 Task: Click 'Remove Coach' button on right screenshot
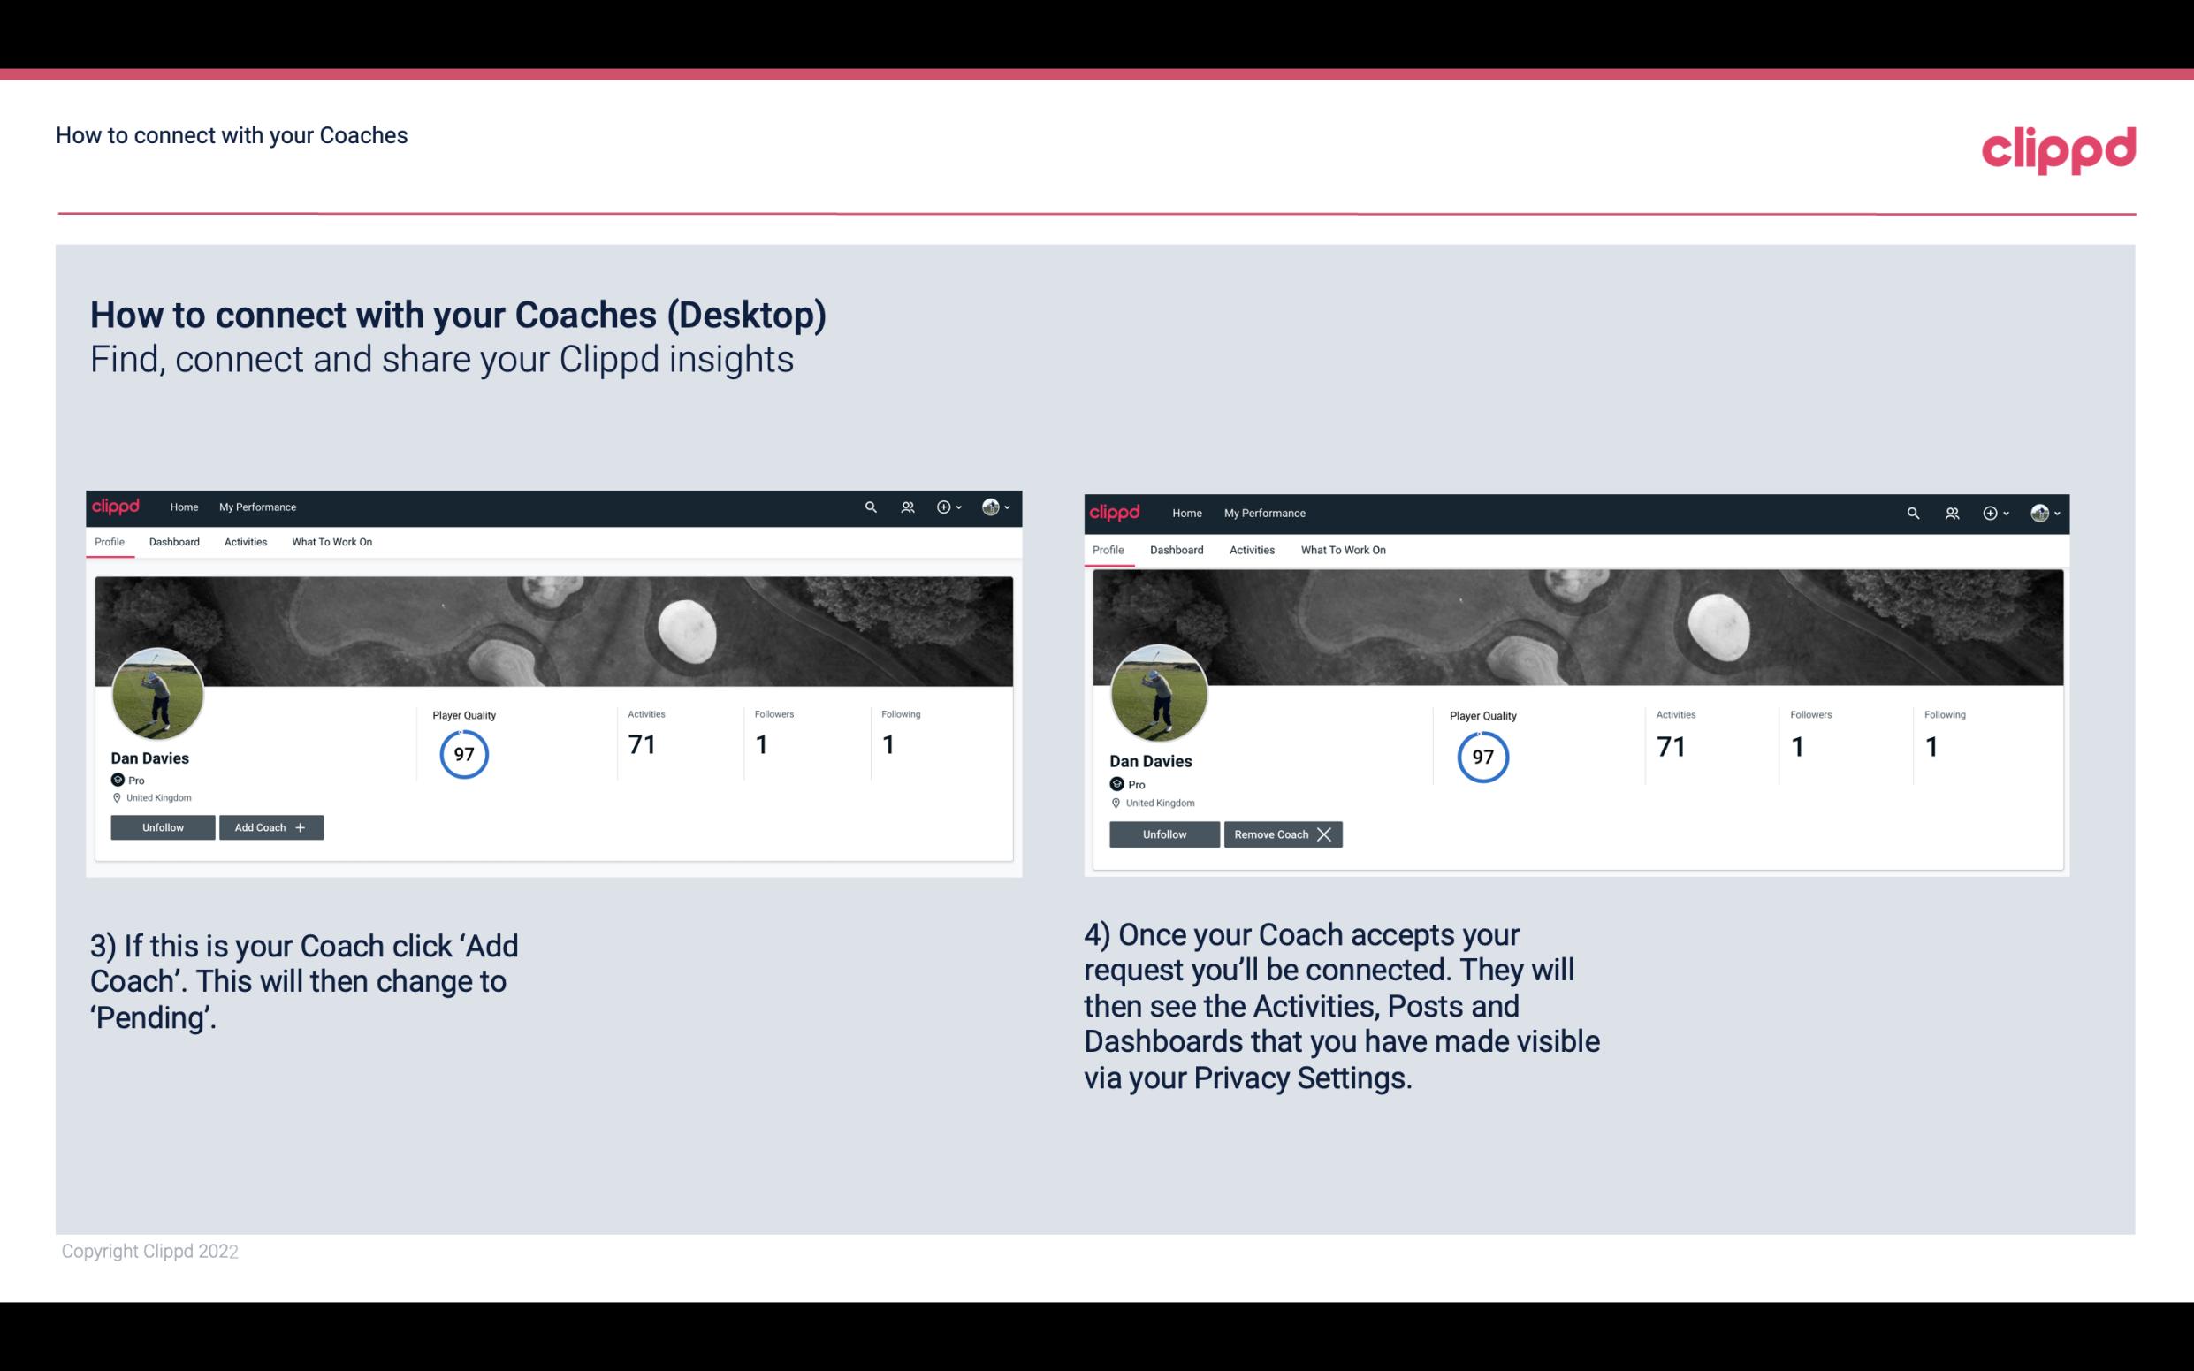[1279, 833]
